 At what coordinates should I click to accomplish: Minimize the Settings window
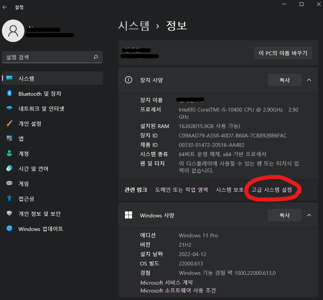click(284, 4)
